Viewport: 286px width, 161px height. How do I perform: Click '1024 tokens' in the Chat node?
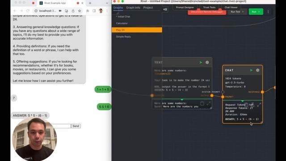pyautogui.click(x=233, y=79)
